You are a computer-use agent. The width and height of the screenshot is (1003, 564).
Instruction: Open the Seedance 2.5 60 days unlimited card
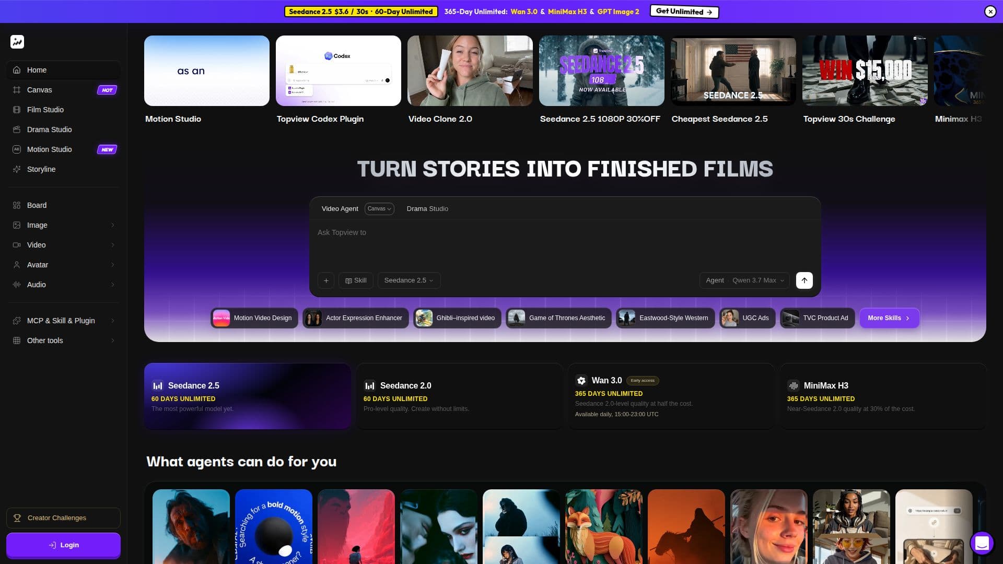(248, 396)
